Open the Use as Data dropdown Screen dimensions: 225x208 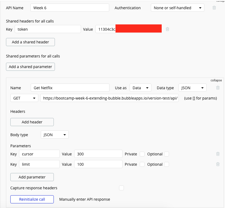click(x=140, y=88)
